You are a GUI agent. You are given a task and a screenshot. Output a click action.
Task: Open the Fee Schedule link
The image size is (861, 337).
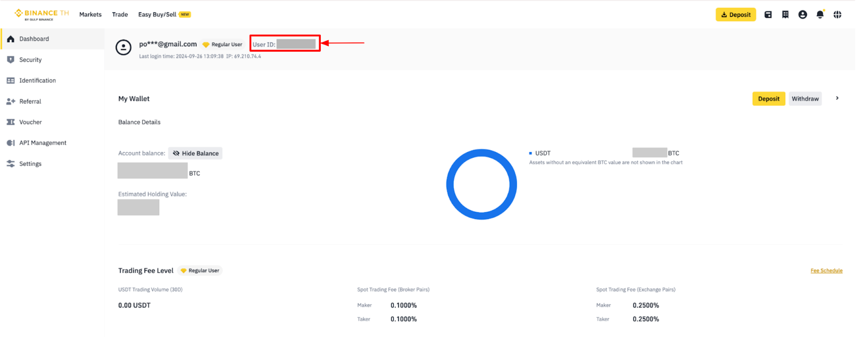pyautogui.click(x=826, y=271)
